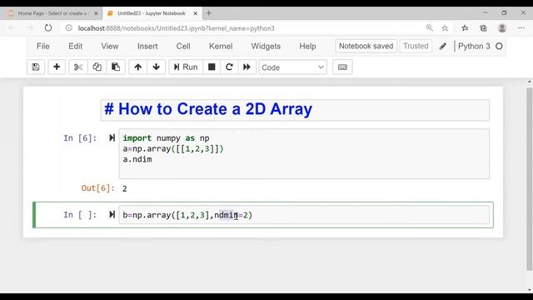Move selected cell down arrow

click(157, 67)
